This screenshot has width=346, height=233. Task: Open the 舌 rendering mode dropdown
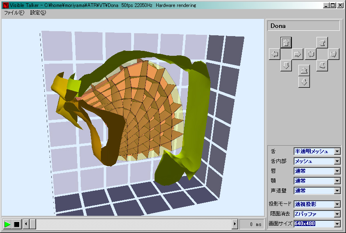337,151
